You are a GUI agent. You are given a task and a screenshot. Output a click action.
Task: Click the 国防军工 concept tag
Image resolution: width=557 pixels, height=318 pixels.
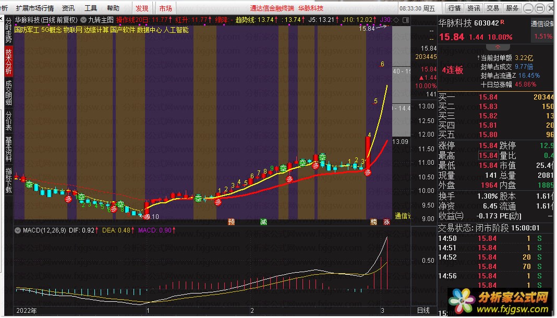coord(27,30)
